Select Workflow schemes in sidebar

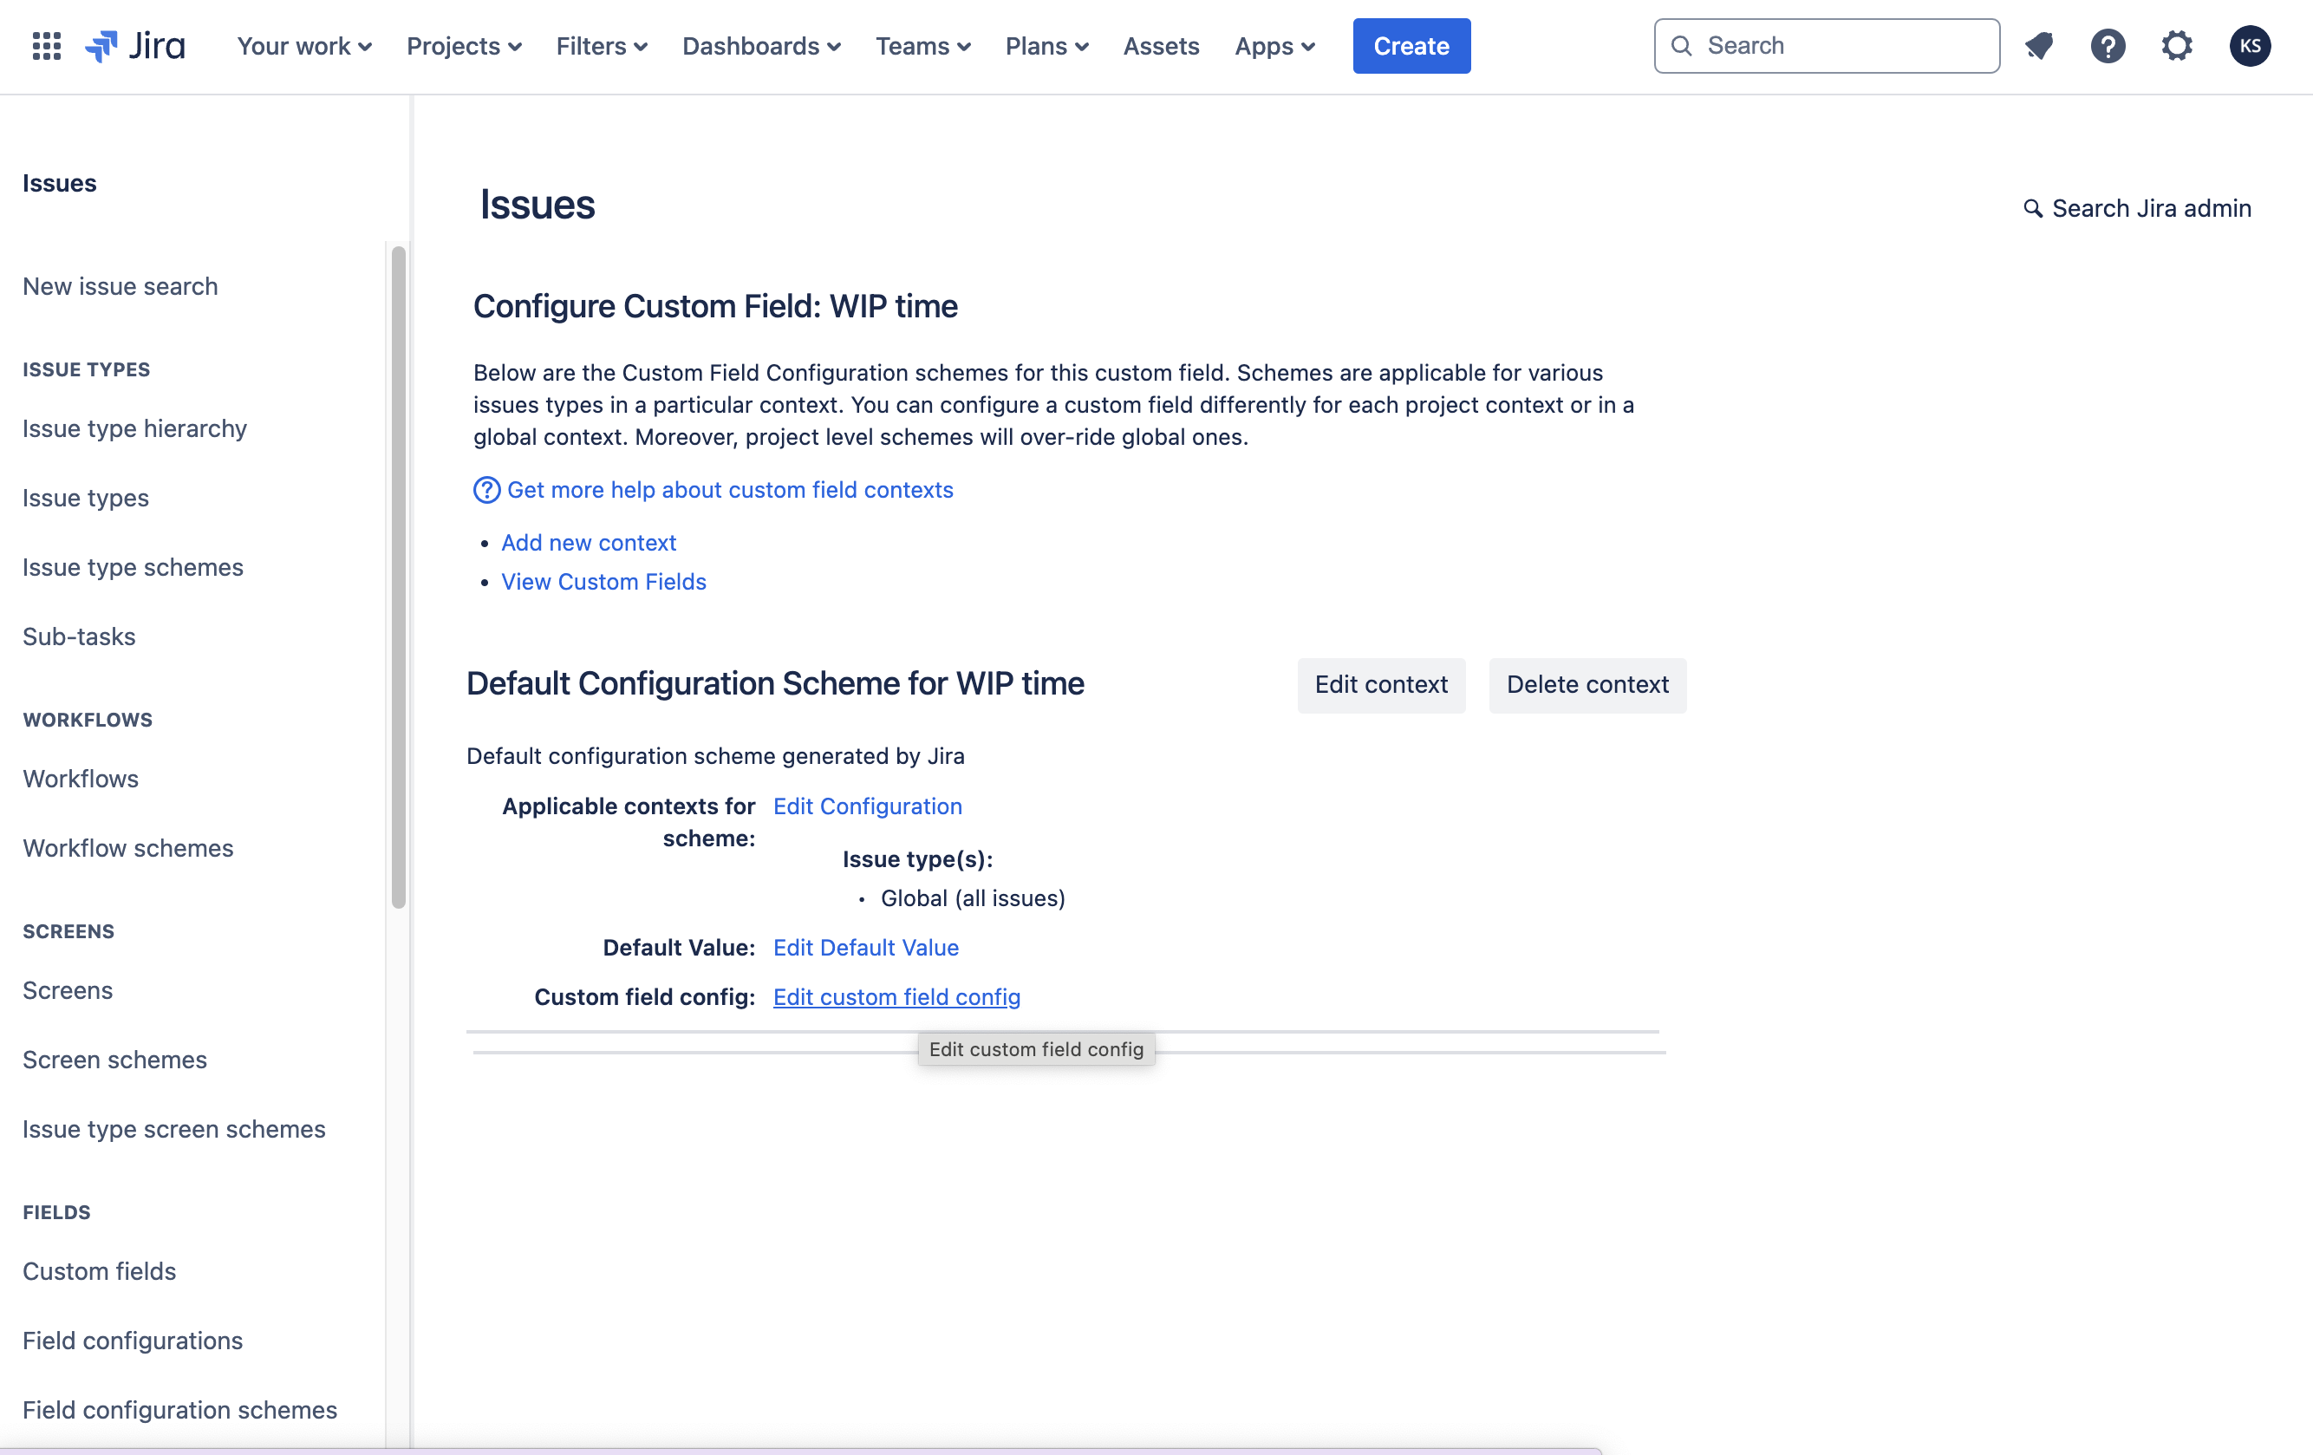127,848
